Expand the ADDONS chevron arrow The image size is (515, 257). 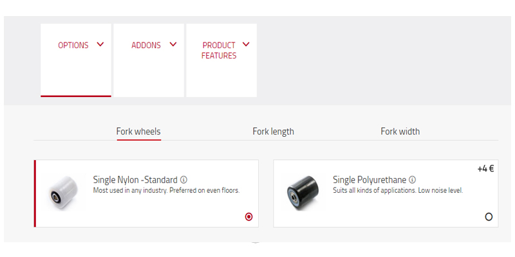(173, 44)
